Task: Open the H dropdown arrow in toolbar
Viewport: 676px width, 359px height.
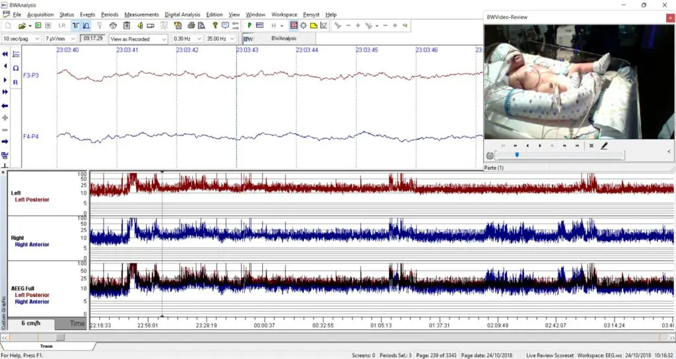Action: click(282, 26)
